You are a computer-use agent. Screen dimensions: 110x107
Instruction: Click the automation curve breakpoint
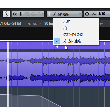(40, 96)
